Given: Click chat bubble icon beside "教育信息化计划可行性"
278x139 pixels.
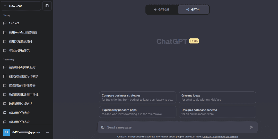Looking at the screenshot, I should point(5,94).
